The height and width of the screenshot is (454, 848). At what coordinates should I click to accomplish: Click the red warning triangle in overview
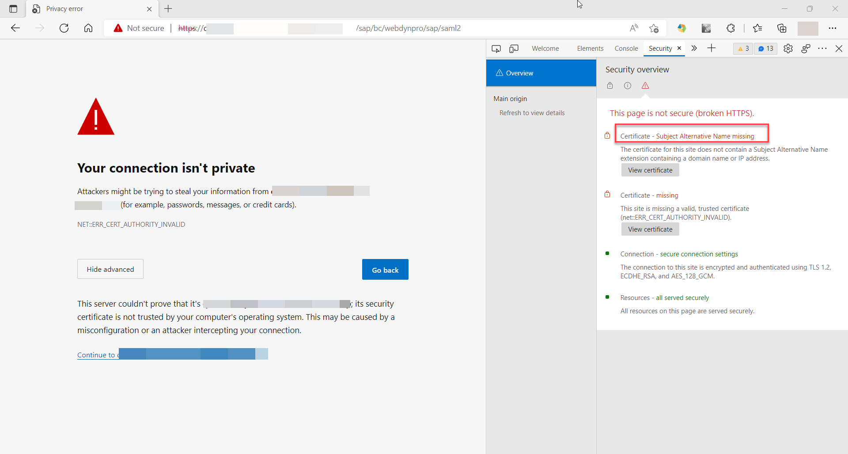pyautogui.click(x=645, y=86)
